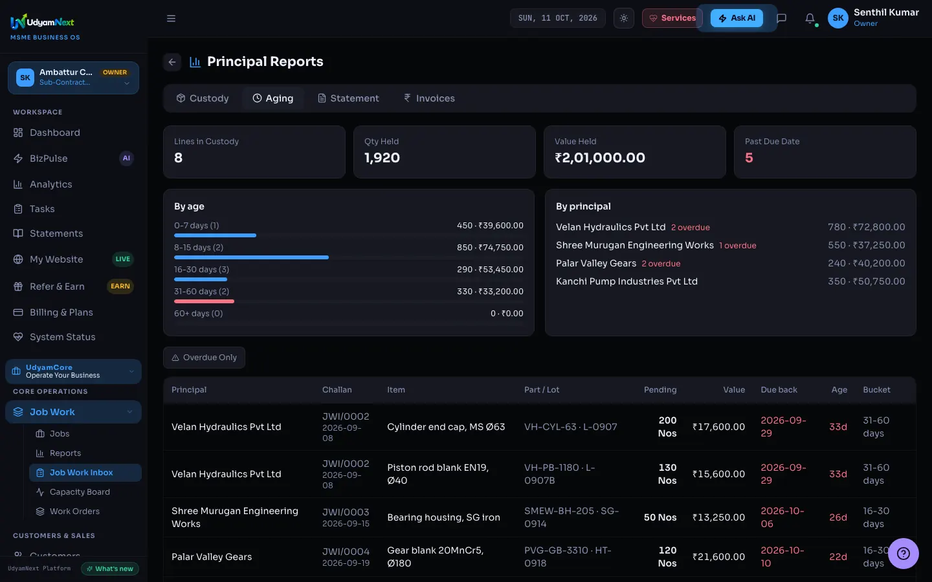The height and width of the screenshot is (582, 932).
Task: Toggle the Overdue Only filter
Action: tap(204, 358)
